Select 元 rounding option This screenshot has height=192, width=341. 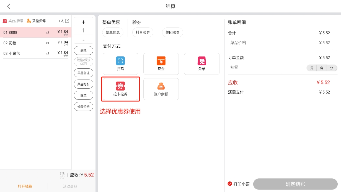pos(312,68)
